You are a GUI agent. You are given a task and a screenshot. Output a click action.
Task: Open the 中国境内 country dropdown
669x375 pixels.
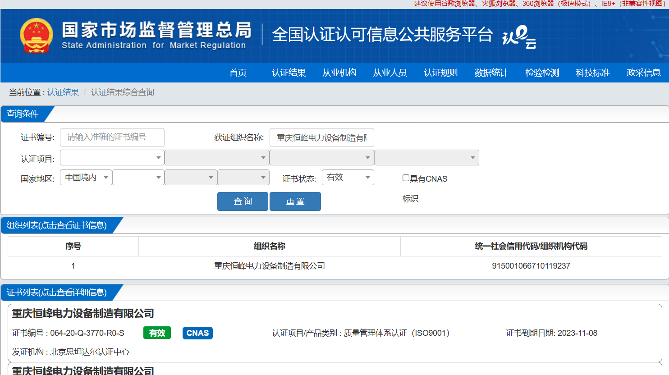click(86, 178)
